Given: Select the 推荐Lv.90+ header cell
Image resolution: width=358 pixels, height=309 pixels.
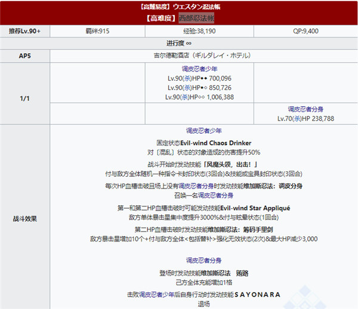Looking at the screenshot, I should [x=25, y=31].
